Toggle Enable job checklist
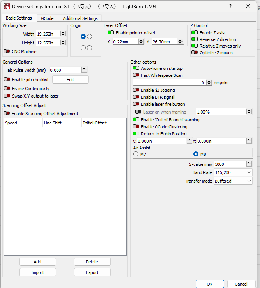 [x=7, y=79]
